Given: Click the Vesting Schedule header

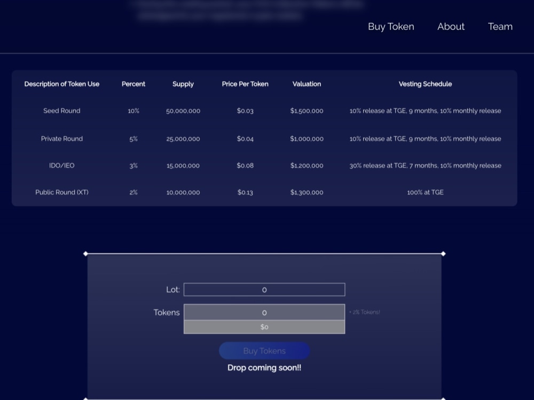Looking at the screenshot, I should click(x=426, y=84).
